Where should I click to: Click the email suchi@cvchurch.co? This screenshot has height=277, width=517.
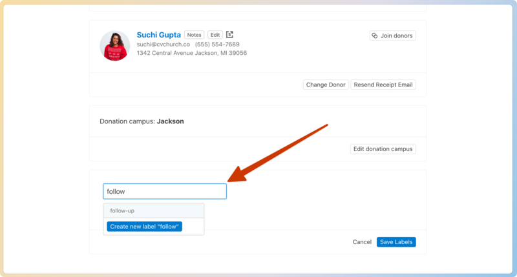point(164,44)
